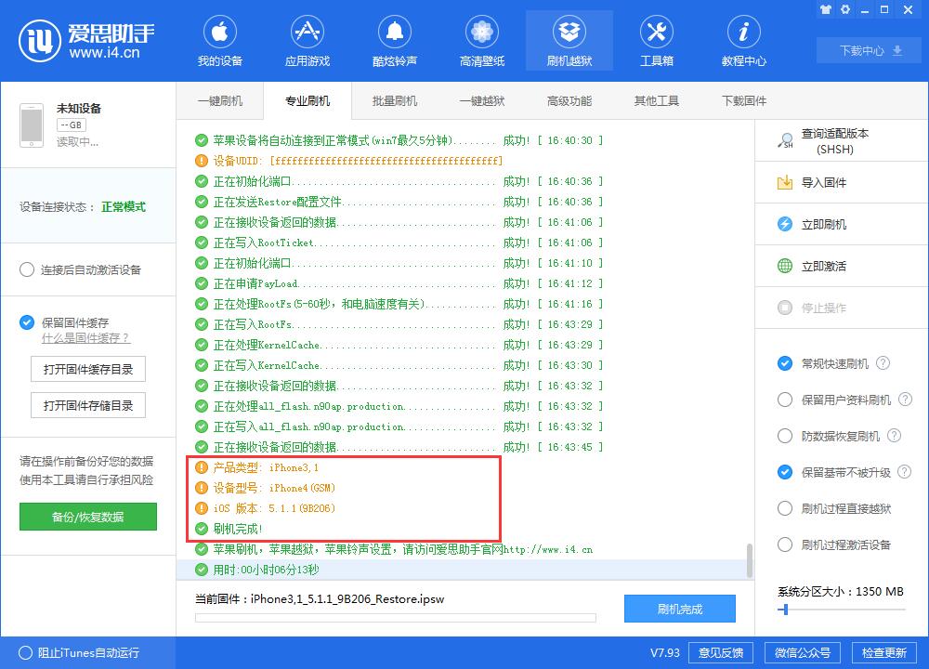This screenshot has height=669, width=929.
Task: Switch to 下载固件 tab
Action: point(744,100)
